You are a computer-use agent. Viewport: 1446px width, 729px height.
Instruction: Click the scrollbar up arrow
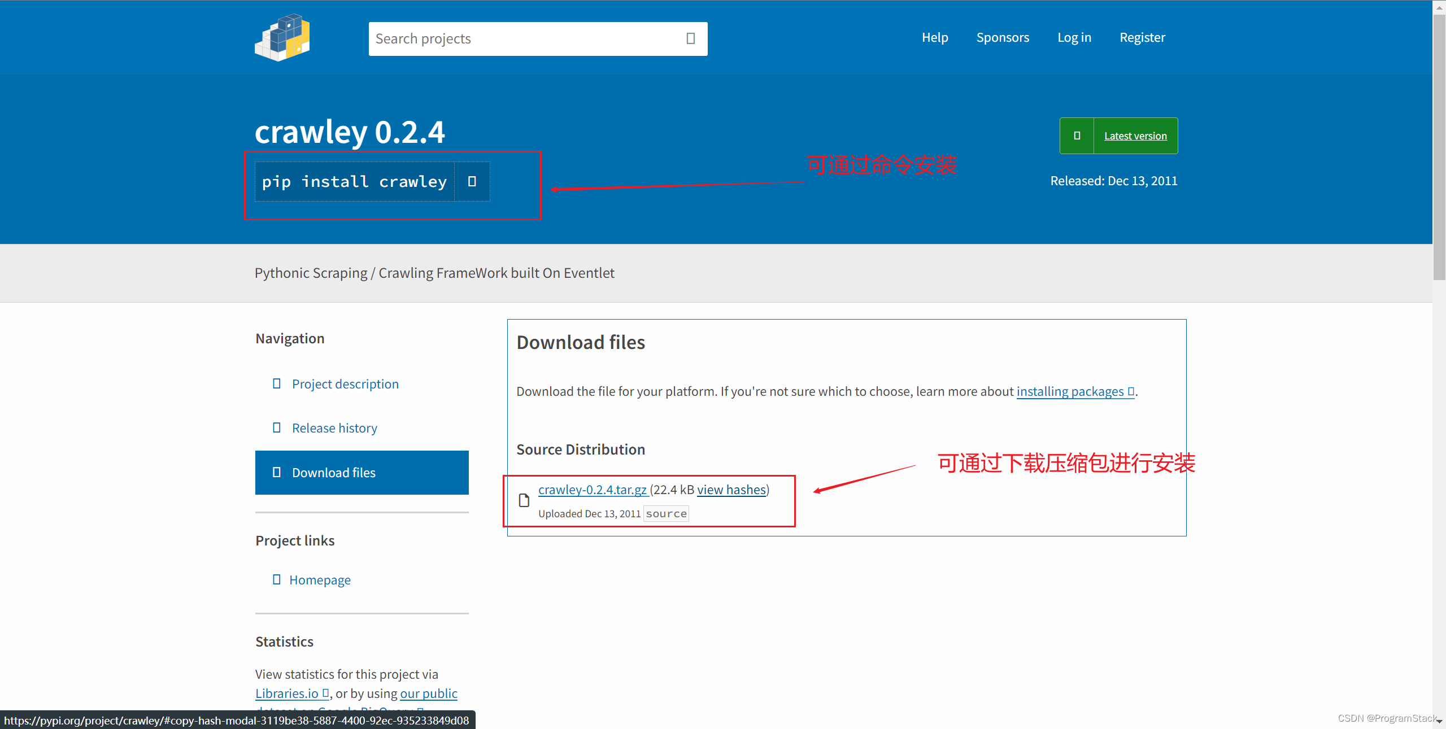point(1439,7)
